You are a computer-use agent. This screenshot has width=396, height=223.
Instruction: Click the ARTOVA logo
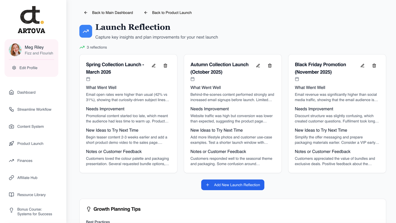pos(31,20)
